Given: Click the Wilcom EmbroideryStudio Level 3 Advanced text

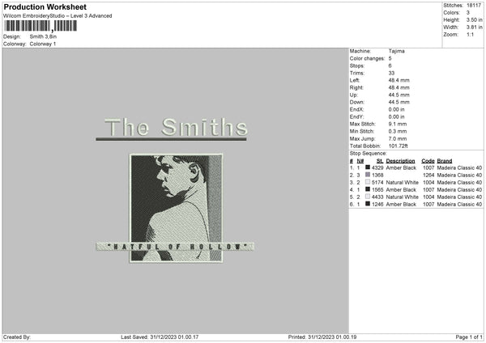Looking at the screenshot, I should [58, 16].
